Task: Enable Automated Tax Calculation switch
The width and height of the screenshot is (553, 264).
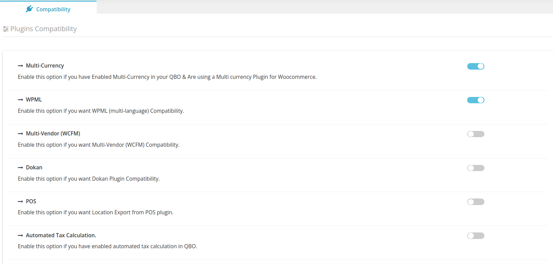Action: click(x=475, y=236)
